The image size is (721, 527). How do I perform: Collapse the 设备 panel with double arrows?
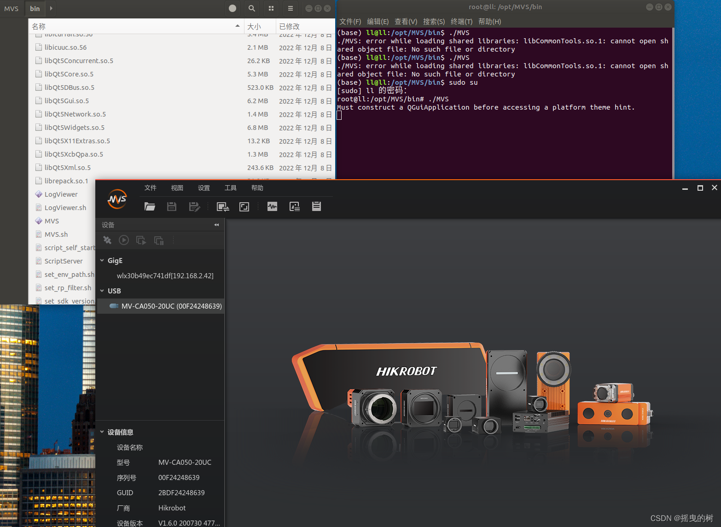(x=216, y=225)
